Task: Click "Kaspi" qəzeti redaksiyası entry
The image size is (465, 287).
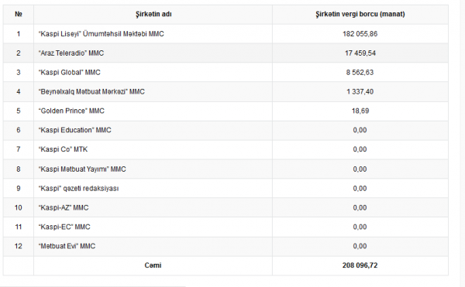Action: (78, 189)
